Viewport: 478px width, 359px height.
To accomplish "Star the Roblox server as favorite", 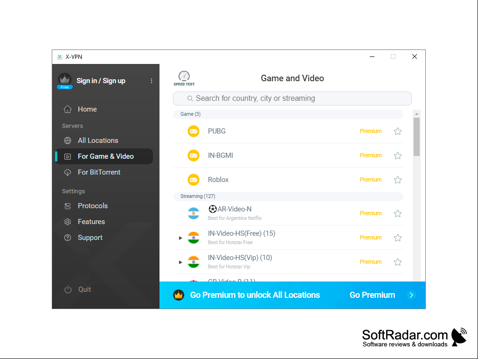I will point(397,180).
